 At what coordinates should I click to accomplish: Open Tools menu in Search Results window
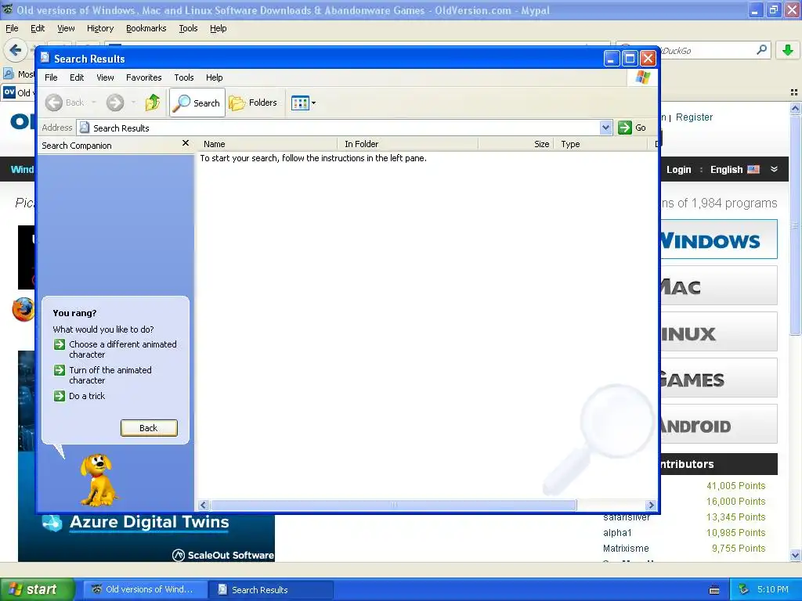click(183, 77)
